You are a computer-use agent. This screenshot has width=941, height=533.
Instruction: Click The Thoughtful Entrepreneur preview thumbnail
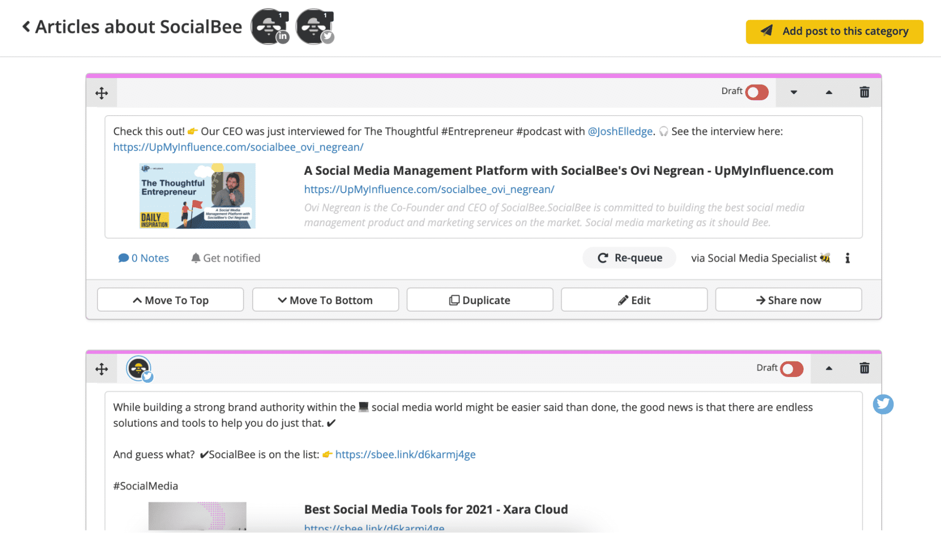pyautogui.click(x=197, y=196)
